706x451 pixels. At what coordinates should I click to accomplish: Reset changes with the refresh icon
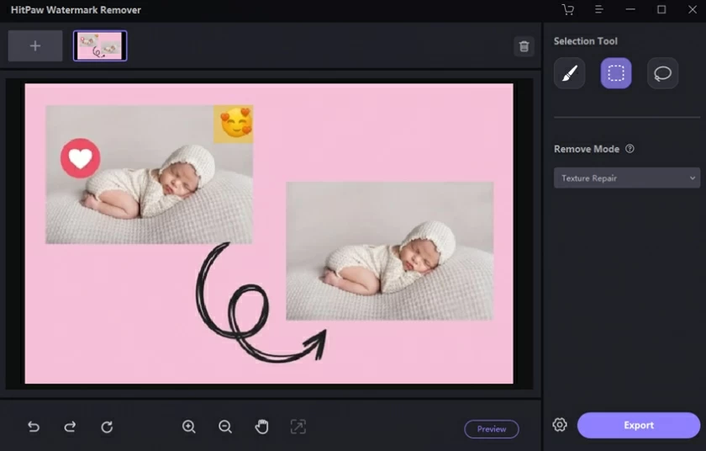107,427
